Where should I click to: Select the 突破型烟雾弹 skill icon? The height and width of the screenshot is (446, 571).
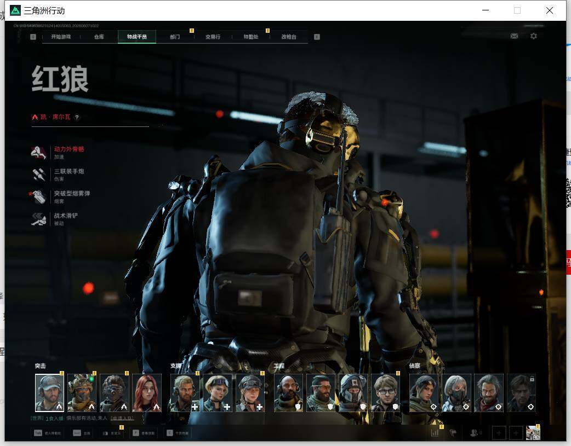pos(38,197)
